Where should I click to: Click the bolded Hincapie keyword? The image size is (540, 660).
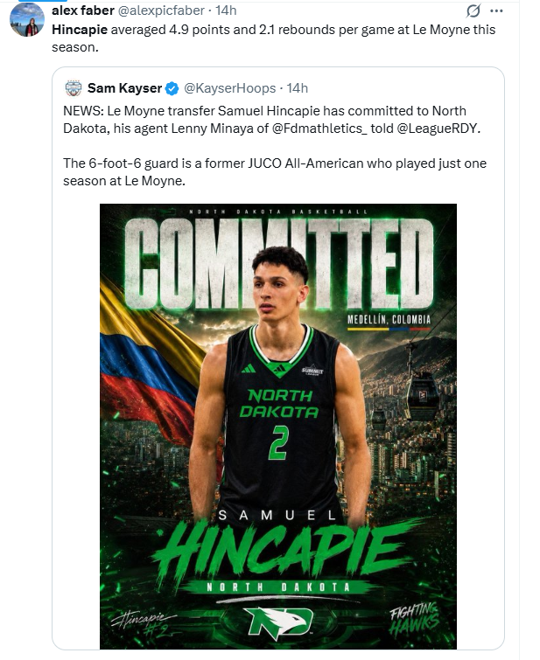pos(80,30)
